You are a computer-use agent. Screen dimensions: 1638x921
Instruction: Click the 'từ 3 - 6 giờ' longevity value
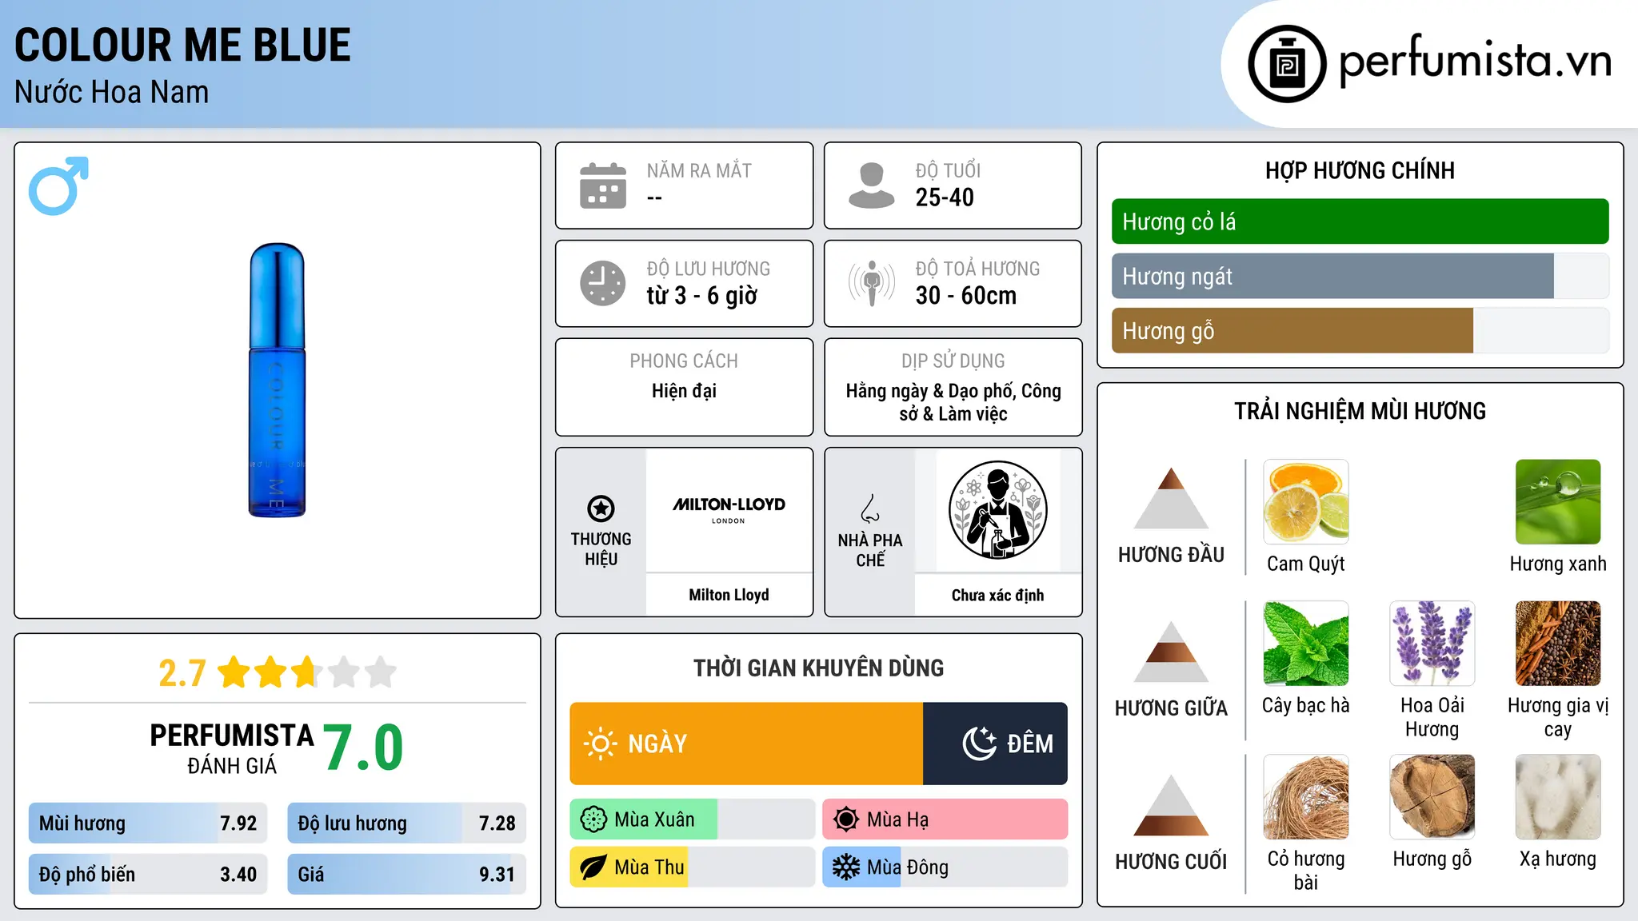click(701, 296)
